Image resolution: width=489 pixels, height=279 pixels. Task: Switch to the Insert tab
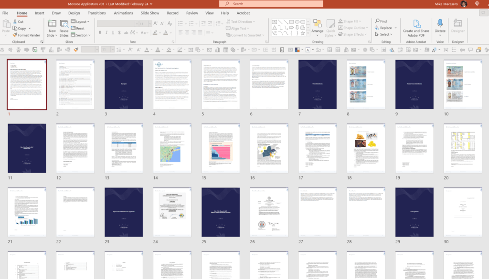pyautogui.click(x=40, y=13)
